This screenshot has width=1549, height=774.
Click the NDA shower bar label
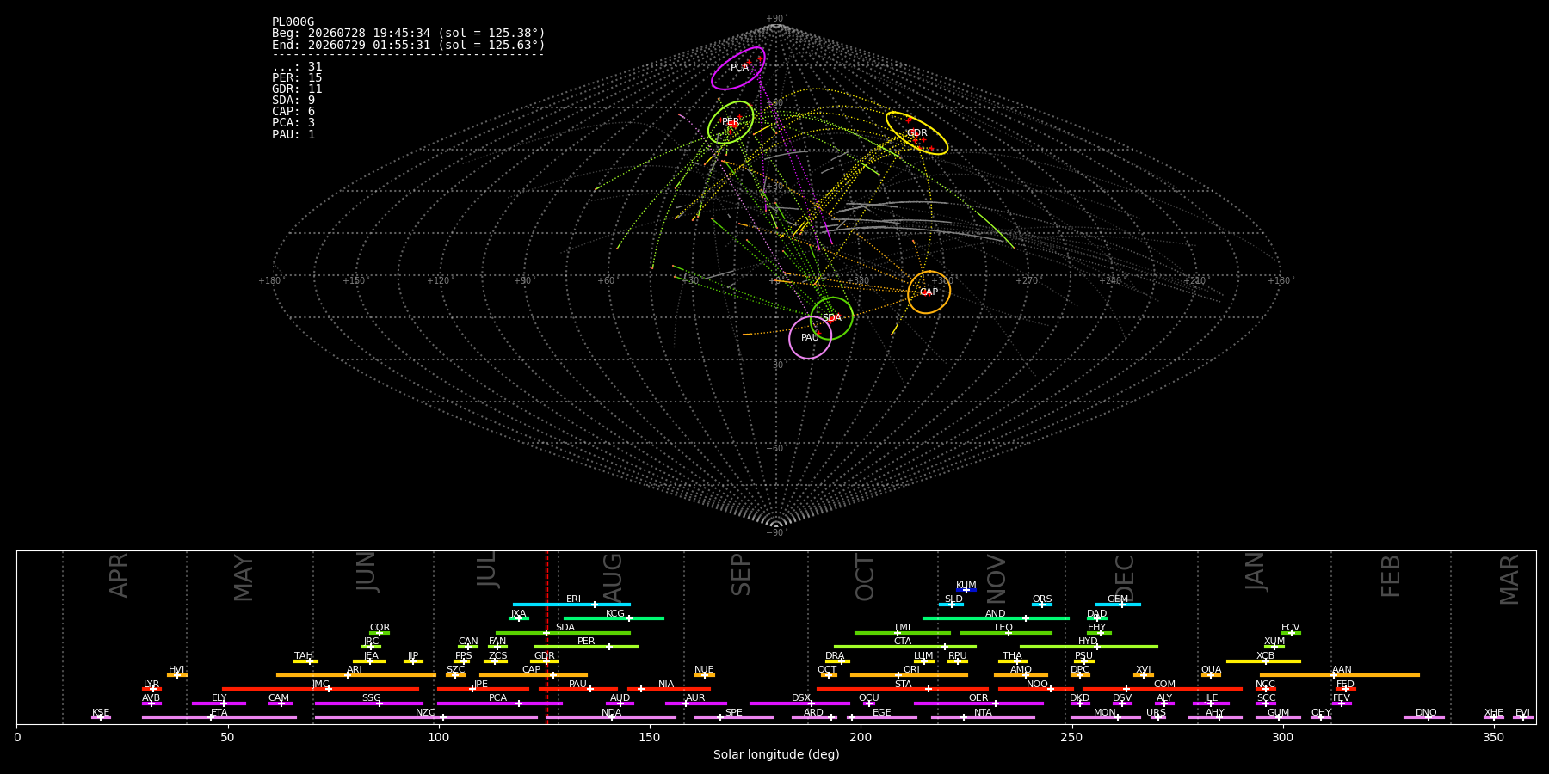coord(612,713)
